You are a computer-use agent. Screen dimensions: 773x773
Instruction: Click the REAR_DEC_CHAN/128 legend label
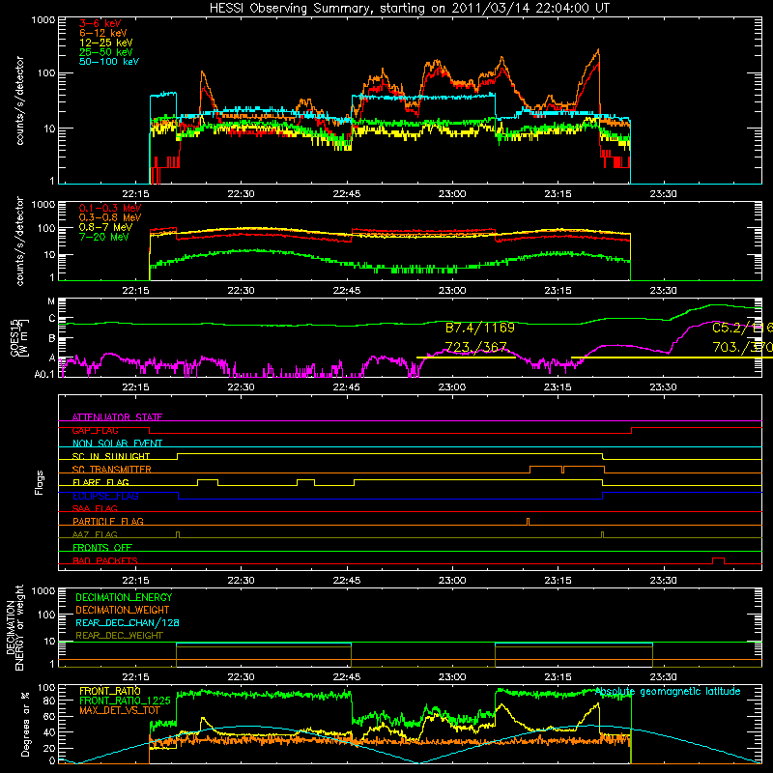click(128, 622)
